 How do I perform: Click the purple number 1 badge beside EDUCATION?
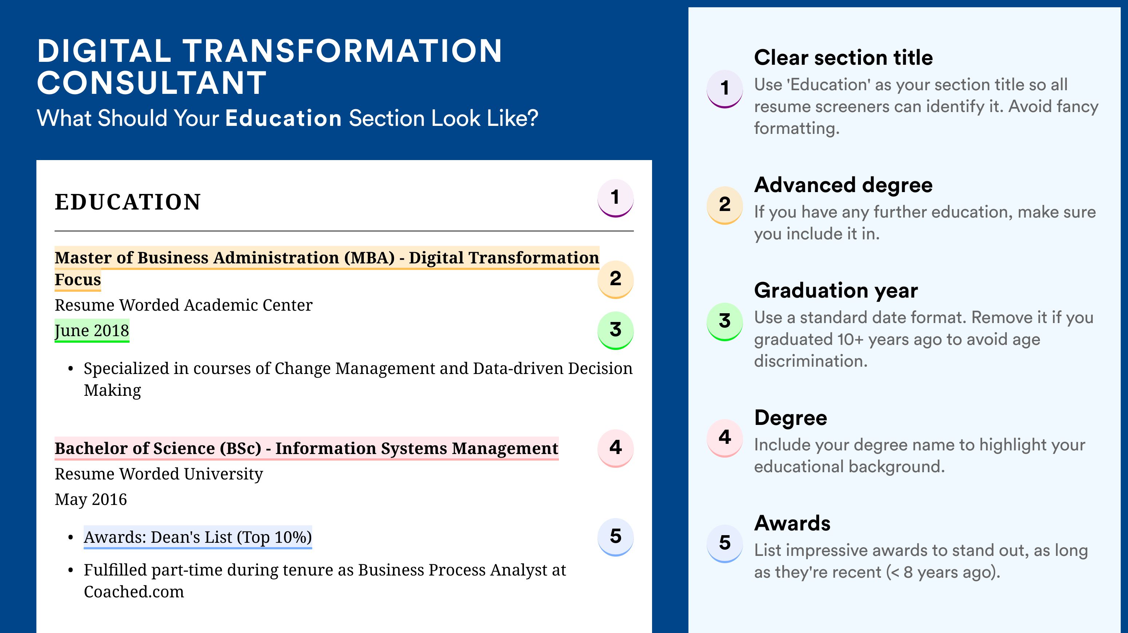point(615,198)
